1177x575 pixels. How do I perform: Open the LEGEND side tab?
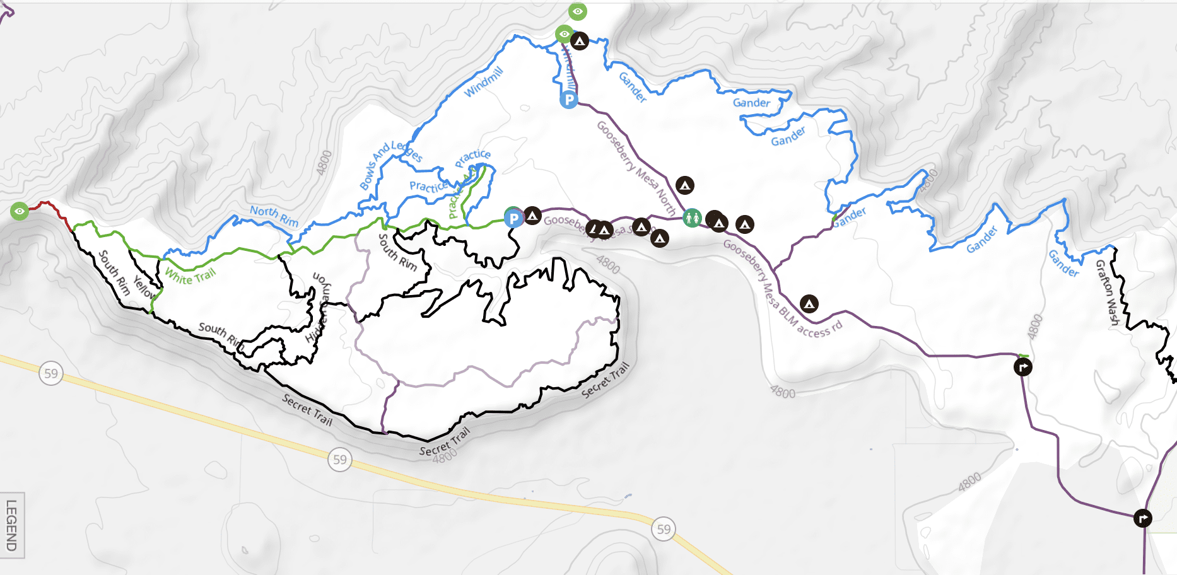[12, 525]
